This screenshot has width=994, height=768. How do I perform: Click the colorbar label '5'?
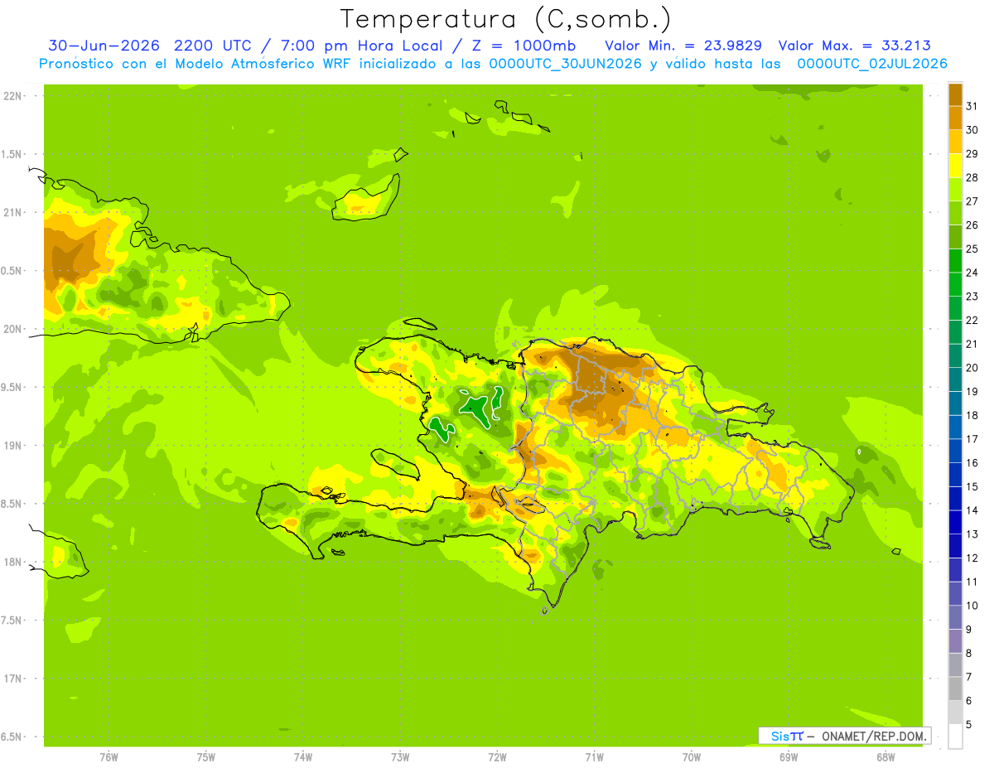point(969,725)
